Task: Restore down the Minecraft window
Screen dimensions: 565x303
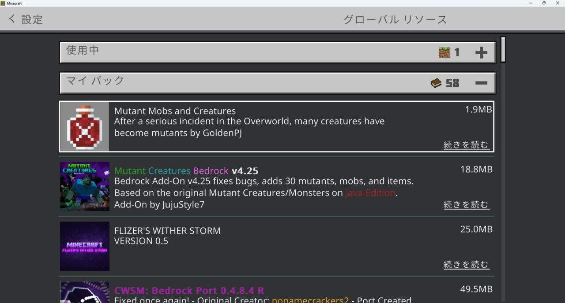Action: pyautogui.click(x=544, y=3)
